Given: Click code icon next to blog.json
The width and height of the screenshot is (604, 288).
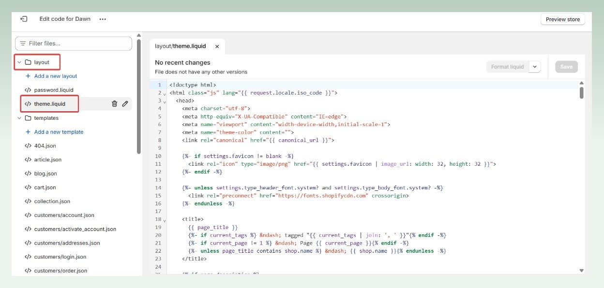Looking at the screenshot, I should [28, 173].
